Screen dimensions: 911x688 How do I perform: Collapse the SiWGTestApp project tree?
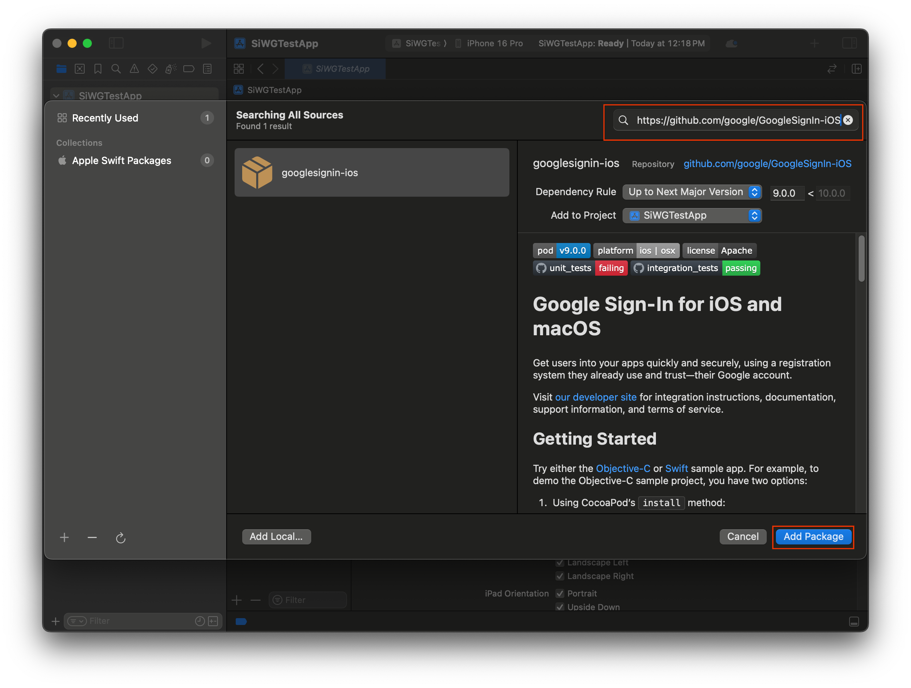click(57, 95)
